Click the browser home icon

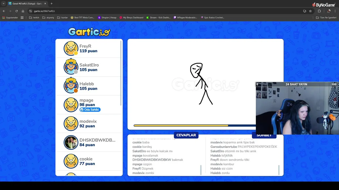coord(23,11)
